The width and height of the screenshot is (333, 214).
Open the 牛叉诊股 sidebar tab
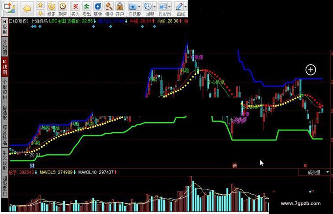pos(5,160)
